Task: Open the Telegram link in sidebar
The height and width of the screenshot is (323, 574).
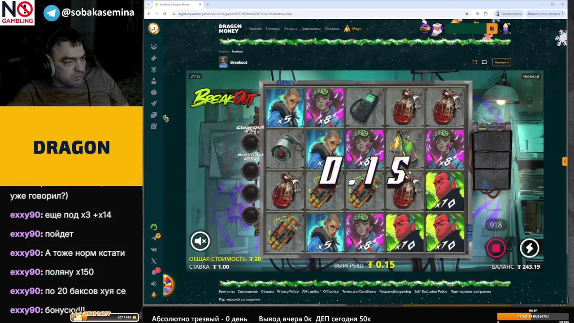Action: pyautogui.click(x=154, y=238)
